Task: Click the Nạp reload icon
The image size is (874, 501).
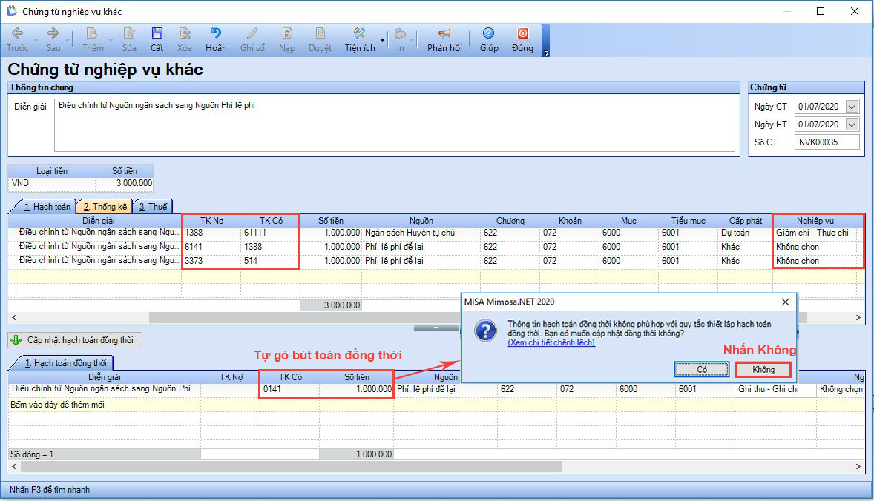Action: (287, 39)
